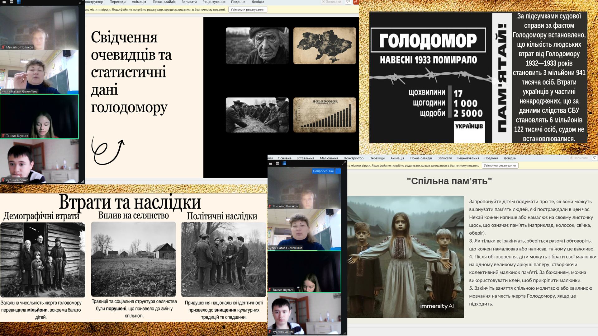Expand video panel beside Свідчення очевидців slide
Screen dimensions: 598x336
click(x=81, y=2)
